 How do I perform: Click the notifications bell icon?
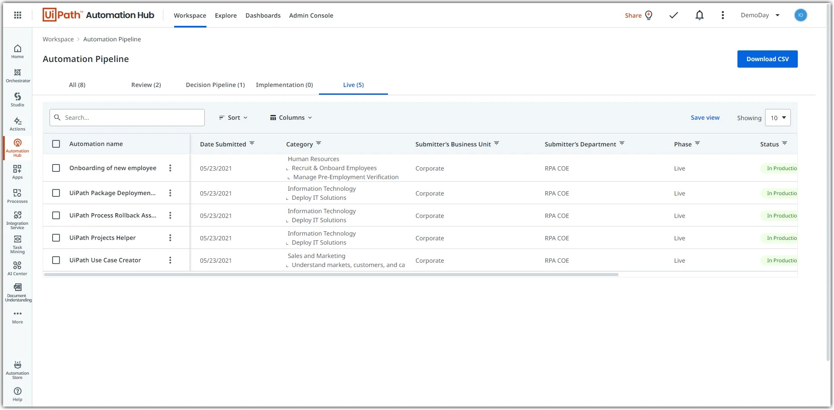[700, 16]
